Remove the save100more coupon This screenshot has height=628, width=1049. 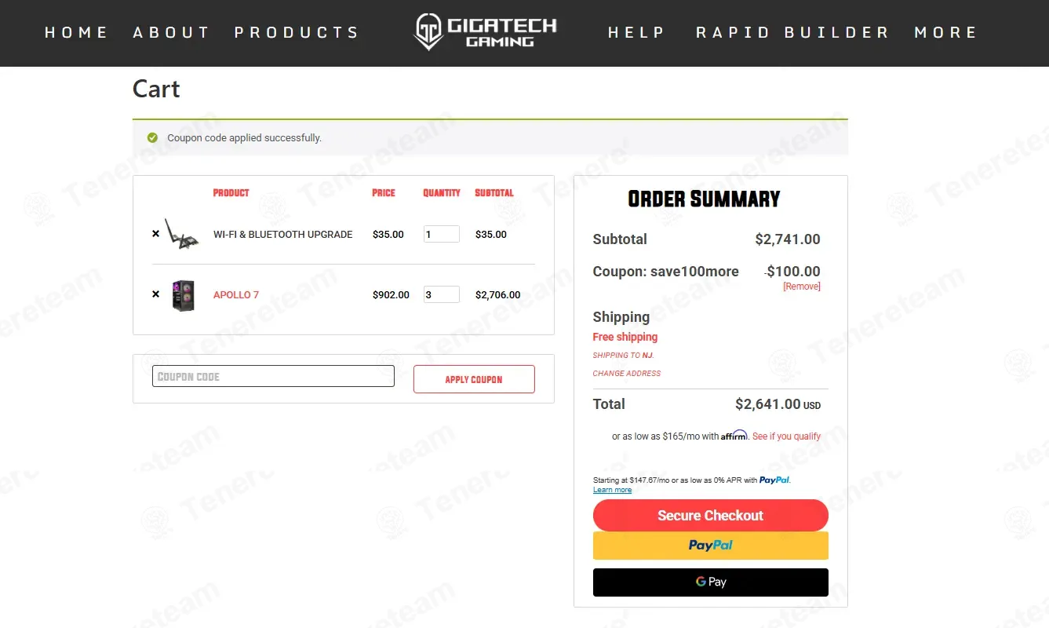coord(802,287)
